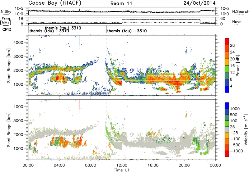Click the blue bottom of the Power colorbar

pos(227,89)
